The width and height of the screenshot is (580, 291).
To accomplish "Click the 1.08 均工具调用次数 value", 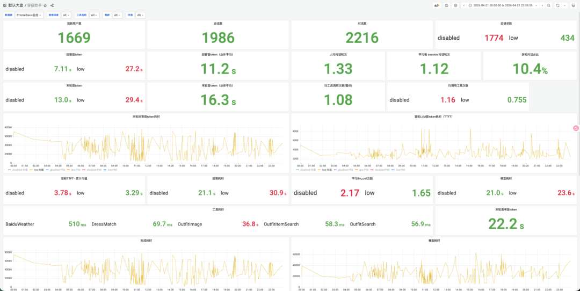I will [338, 100].
